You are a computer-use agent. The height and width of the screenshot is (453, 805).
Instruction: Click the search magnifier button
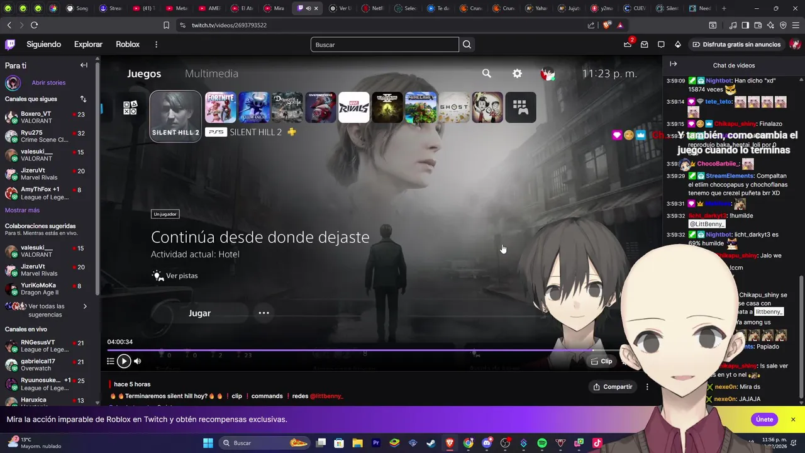467,45
